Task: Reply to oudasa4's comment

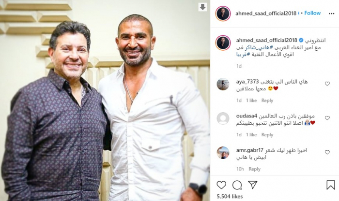Action: click(x=267, y=135)
